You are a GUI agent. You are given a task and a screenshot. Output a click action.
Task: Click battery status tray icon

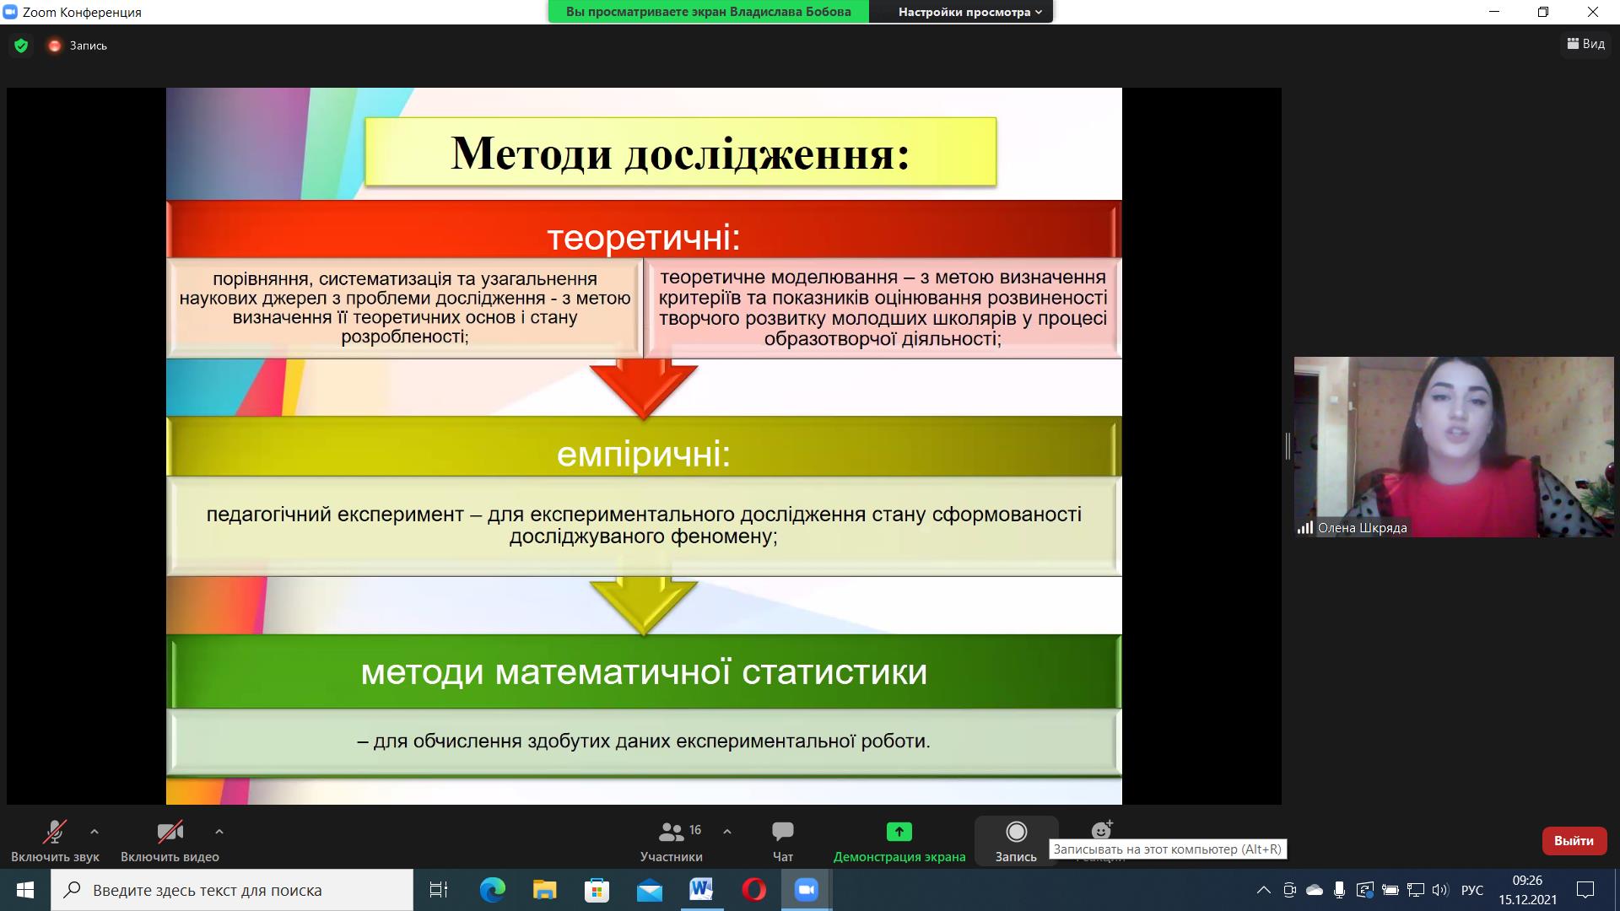click(x=1390, y=890)
